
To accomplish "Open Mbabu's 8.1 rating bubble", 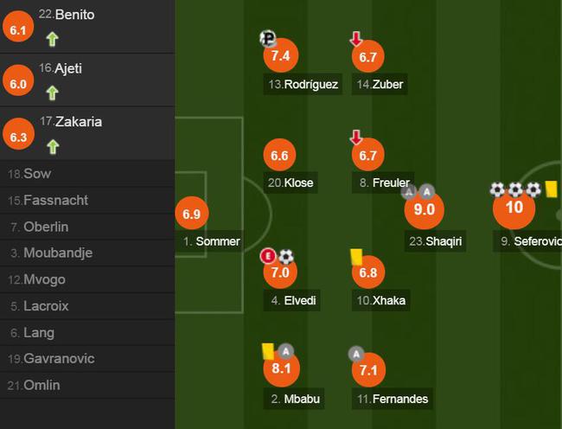I will [x=281, y=368].
